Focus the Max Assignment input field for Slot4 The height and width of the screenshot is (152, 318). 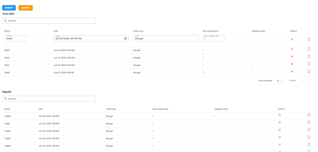[214, 39]
